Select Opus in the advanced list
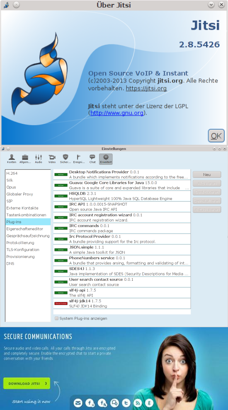The width and height of the screenshot is (228, 410). point(28,187)
